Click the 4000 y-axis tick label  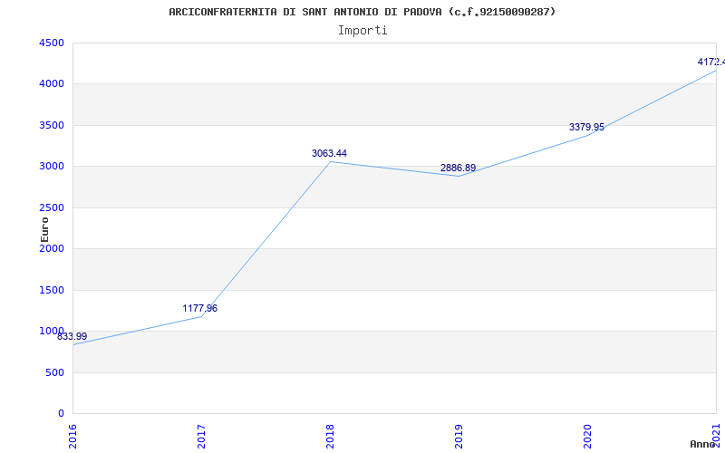(x=53, y=84)
